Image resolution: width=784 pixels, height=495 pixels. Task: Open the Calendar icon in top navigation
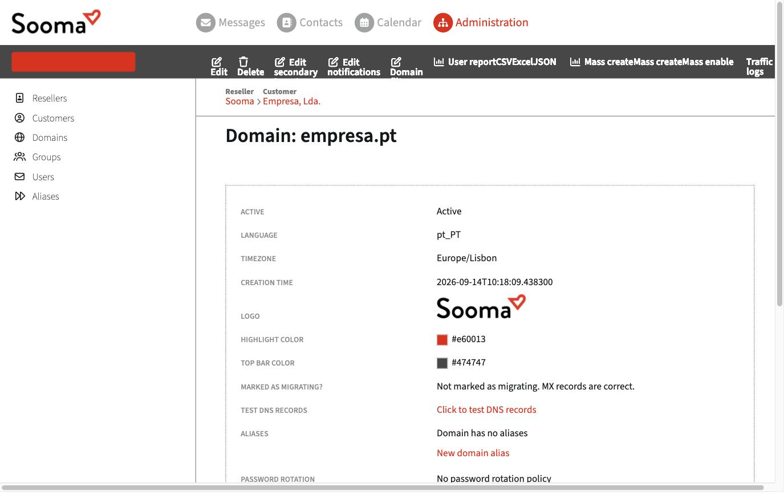(364, 23)
